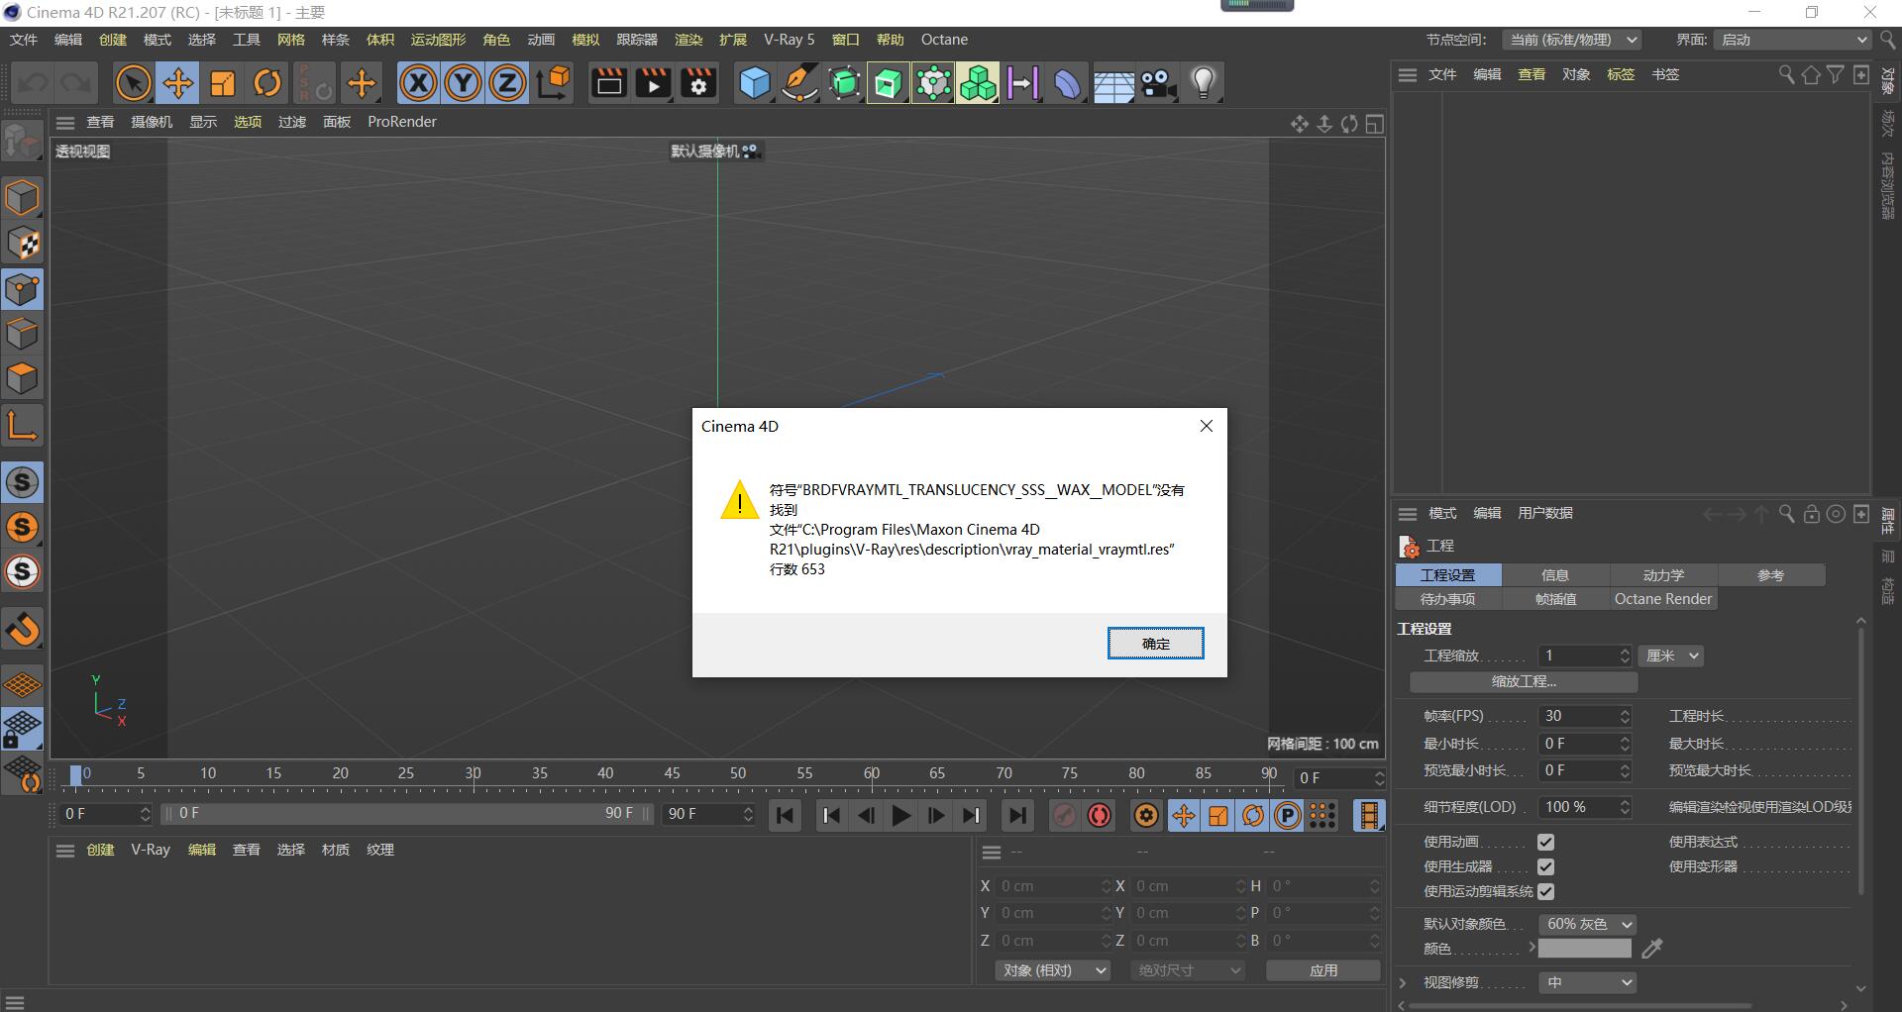Play the animation forward

click(900, 816)
